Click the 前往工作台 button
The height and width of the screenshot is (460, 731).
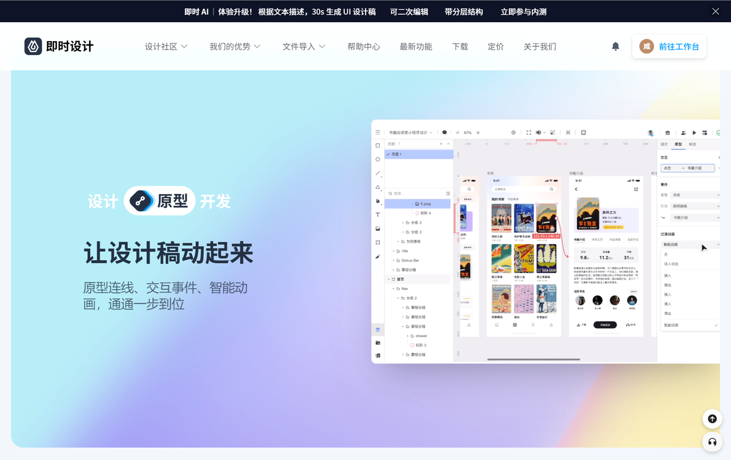tap(669, 46)
